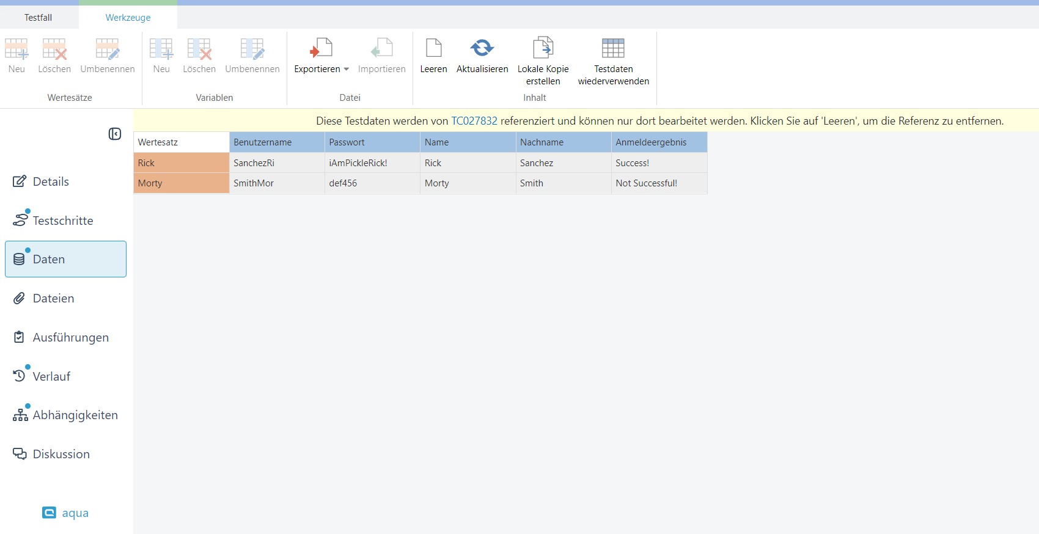Viewport: 1039px width, 534px height.
Task: Select the Rick value set row header
Action: [181, 163]
